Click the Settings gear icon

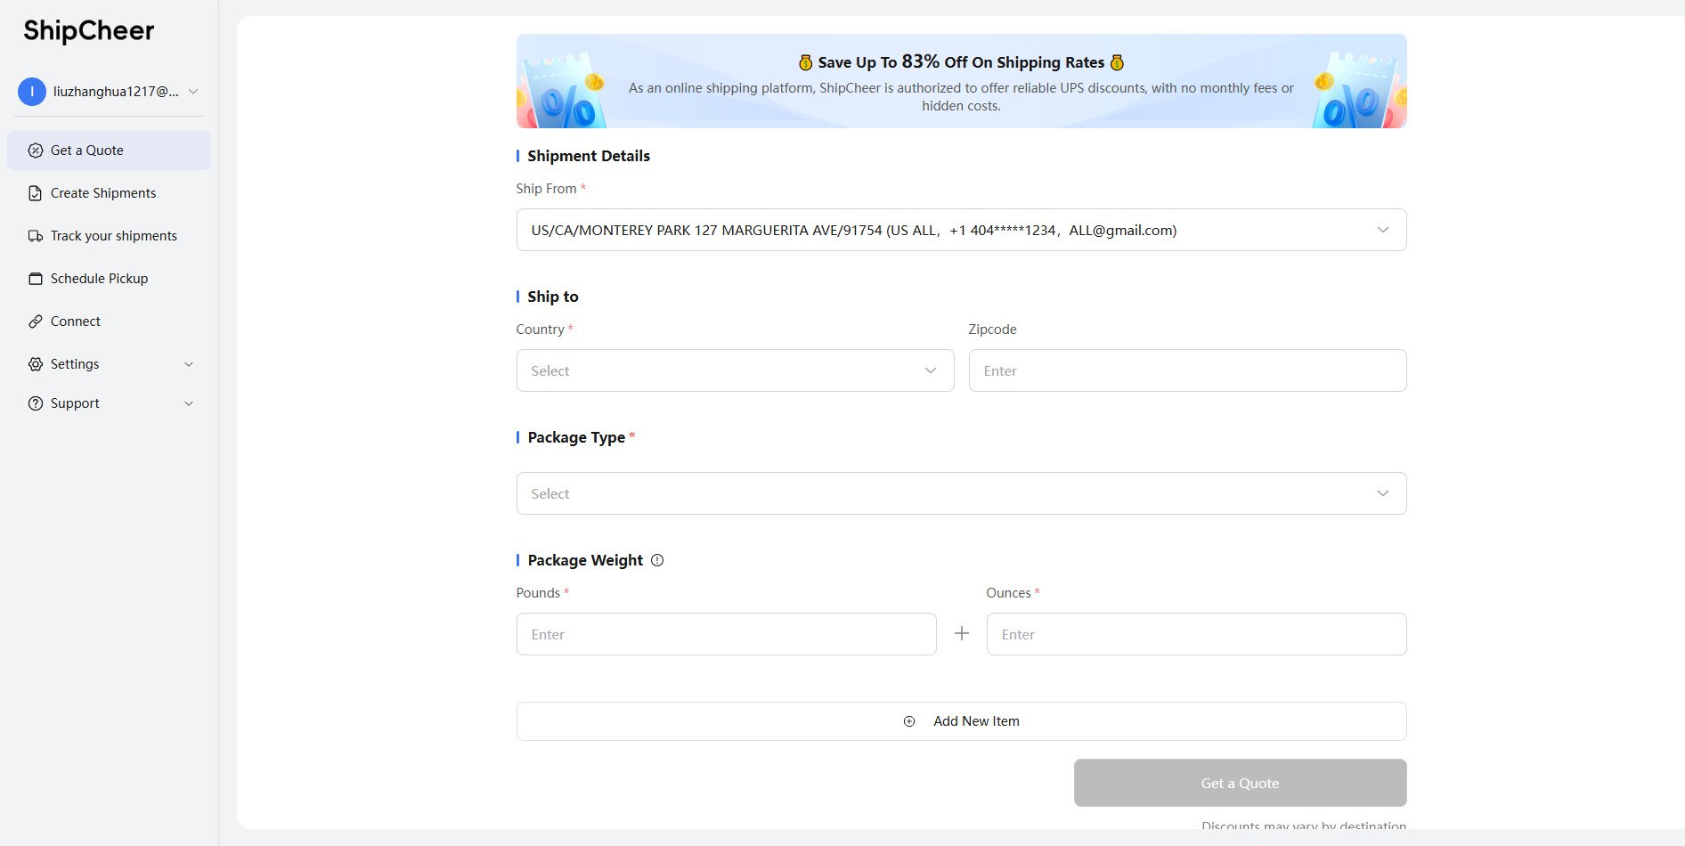(36, 364)
